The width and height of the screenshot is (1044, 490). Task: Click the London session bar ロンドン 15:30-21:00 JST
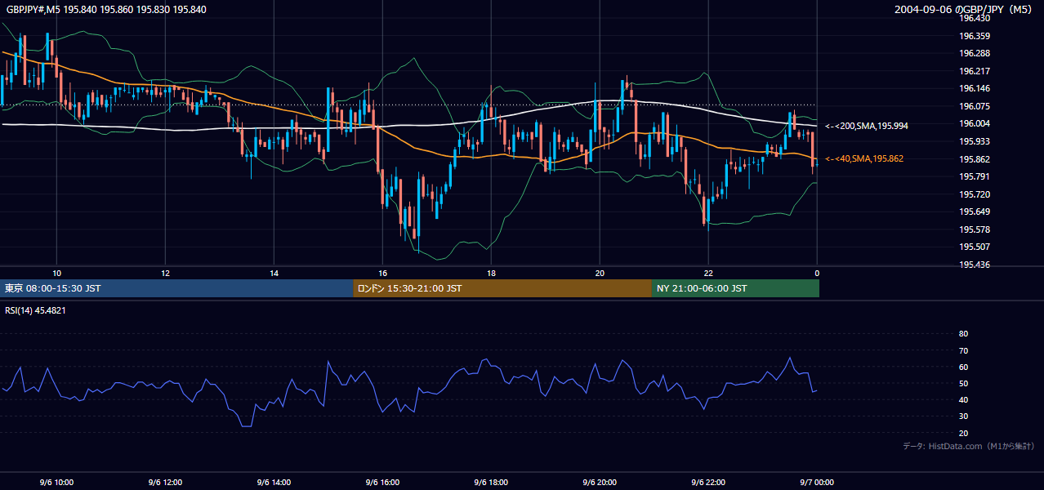(x=502, y=288)
